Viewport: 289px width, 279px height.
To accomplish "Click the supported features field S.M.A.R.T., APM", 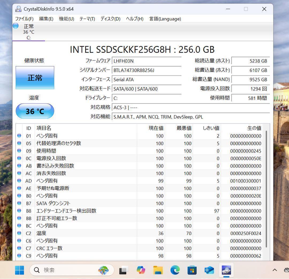I will (x=191, y=117).
